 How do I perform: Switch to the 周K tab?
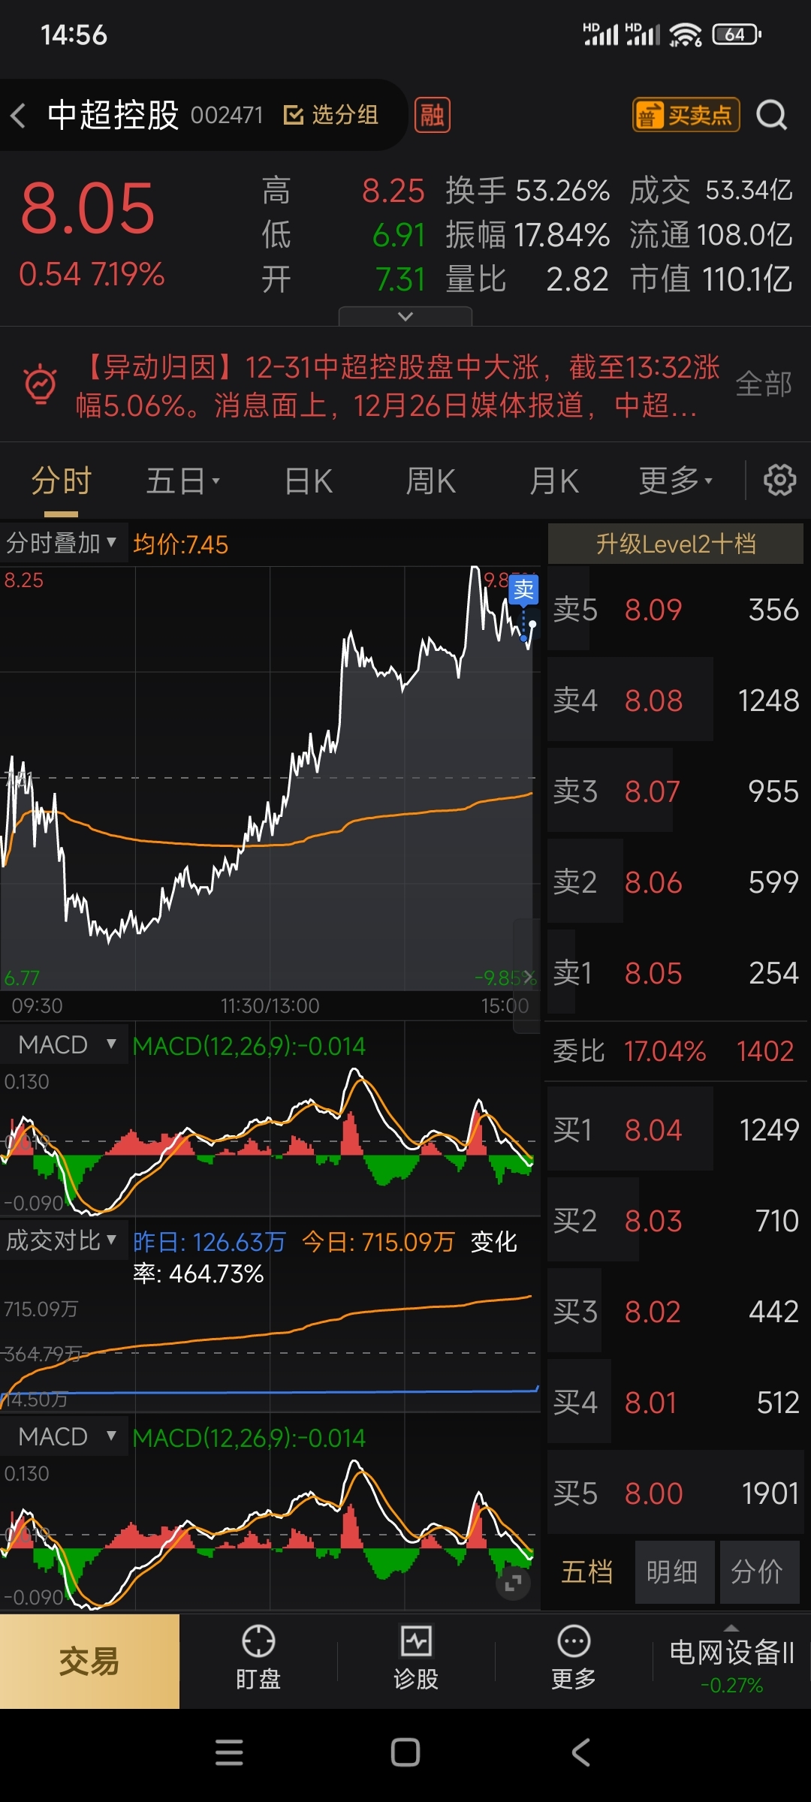[x=431, y=481]
